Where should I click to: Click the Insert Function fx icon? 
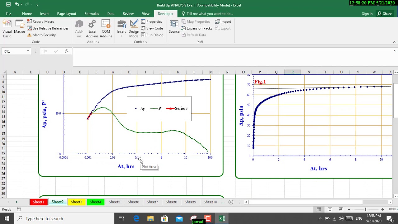click(66, 51)
